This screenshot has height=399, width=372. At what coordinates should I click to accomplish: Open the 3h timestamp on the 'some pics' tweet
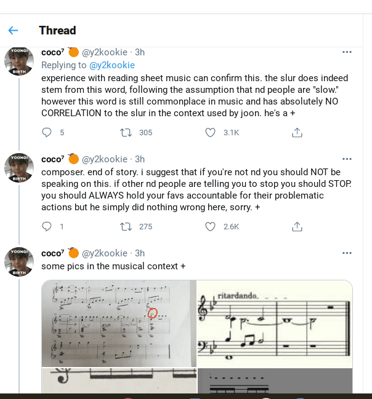point(140,253)
